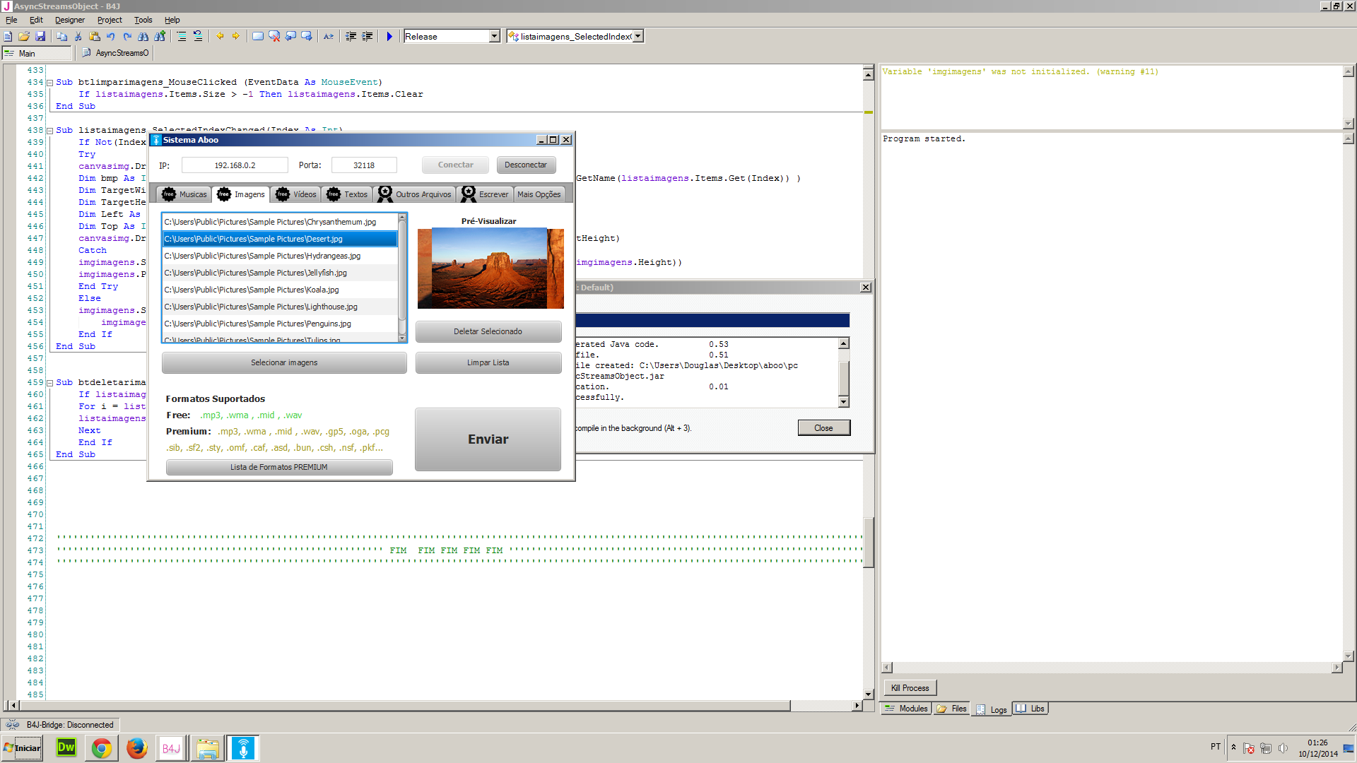This screenshot has height=763, width=1357.
Task: Click the Cut scissors toolbar icon
Action: (78, 36)
